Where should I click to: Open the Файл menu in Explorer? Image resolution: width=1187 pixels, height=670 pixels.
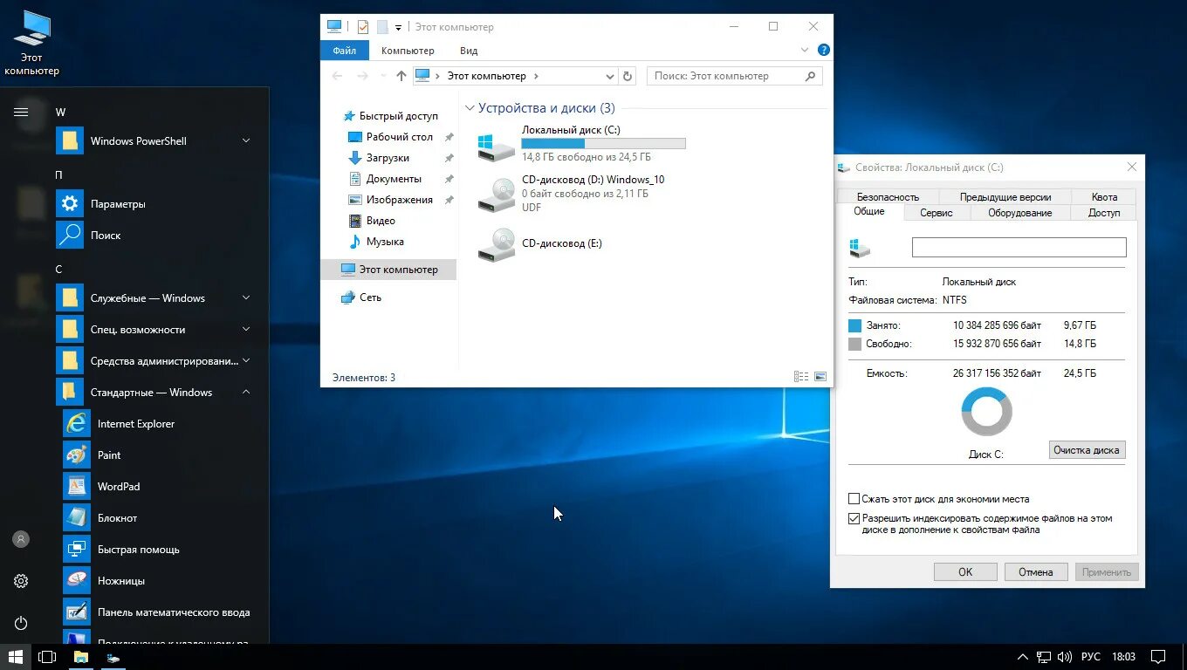tap(344, 51)
